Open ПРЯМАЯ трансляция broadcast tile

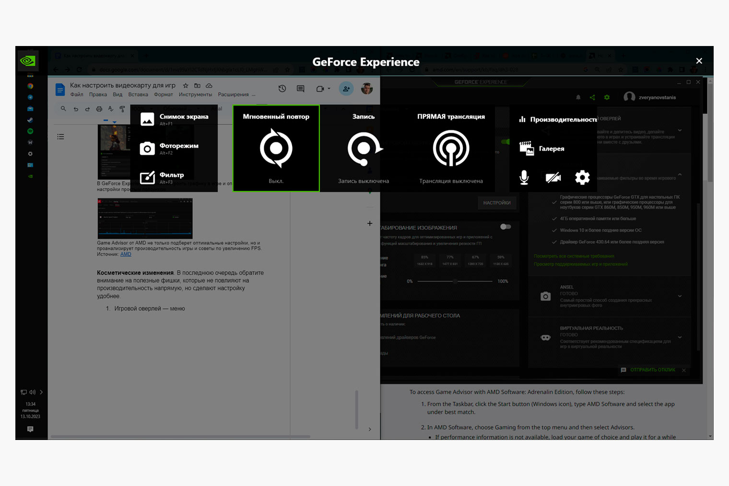[x=451, y=149]
